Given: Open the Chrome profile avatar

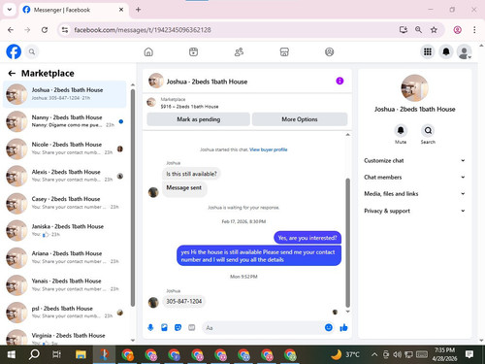Looking at the screenshot, I should point(457,30).
